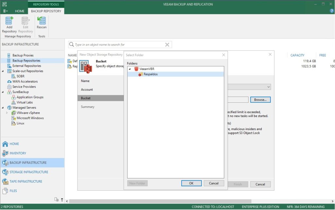Expand the navigation pane overflow chevron
This screenshot has width=335, height=210.
click(x=62, y=200)
